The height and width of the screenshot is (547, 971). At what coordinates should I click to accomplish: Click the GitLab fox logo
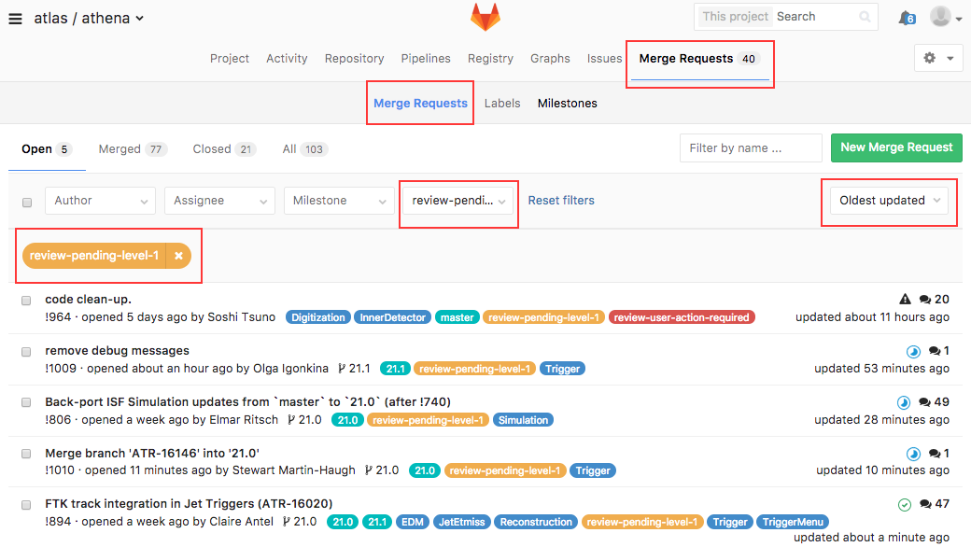pos(485,17)
